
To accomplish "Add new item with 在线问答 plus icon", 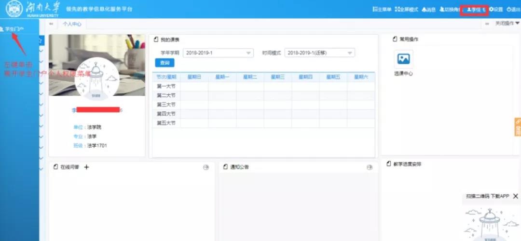I will click(x=87, y=167).
